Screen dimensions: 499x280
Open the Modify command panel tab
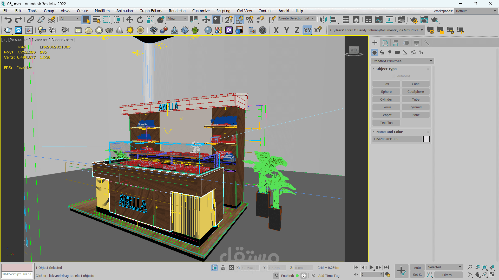pyautogui.click(x=385, y=43)
